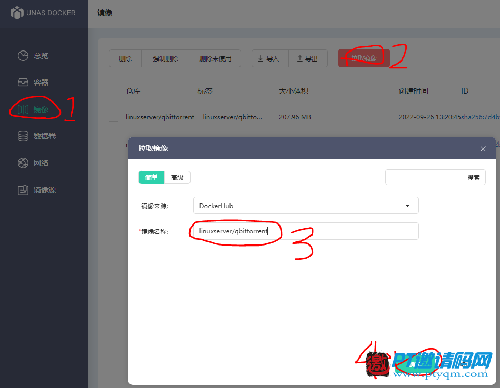Click the ID column header

click(465, 91)
